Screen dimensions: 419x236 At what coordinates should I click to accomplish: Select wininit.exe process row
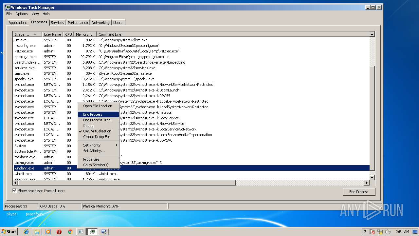(191, 174)
